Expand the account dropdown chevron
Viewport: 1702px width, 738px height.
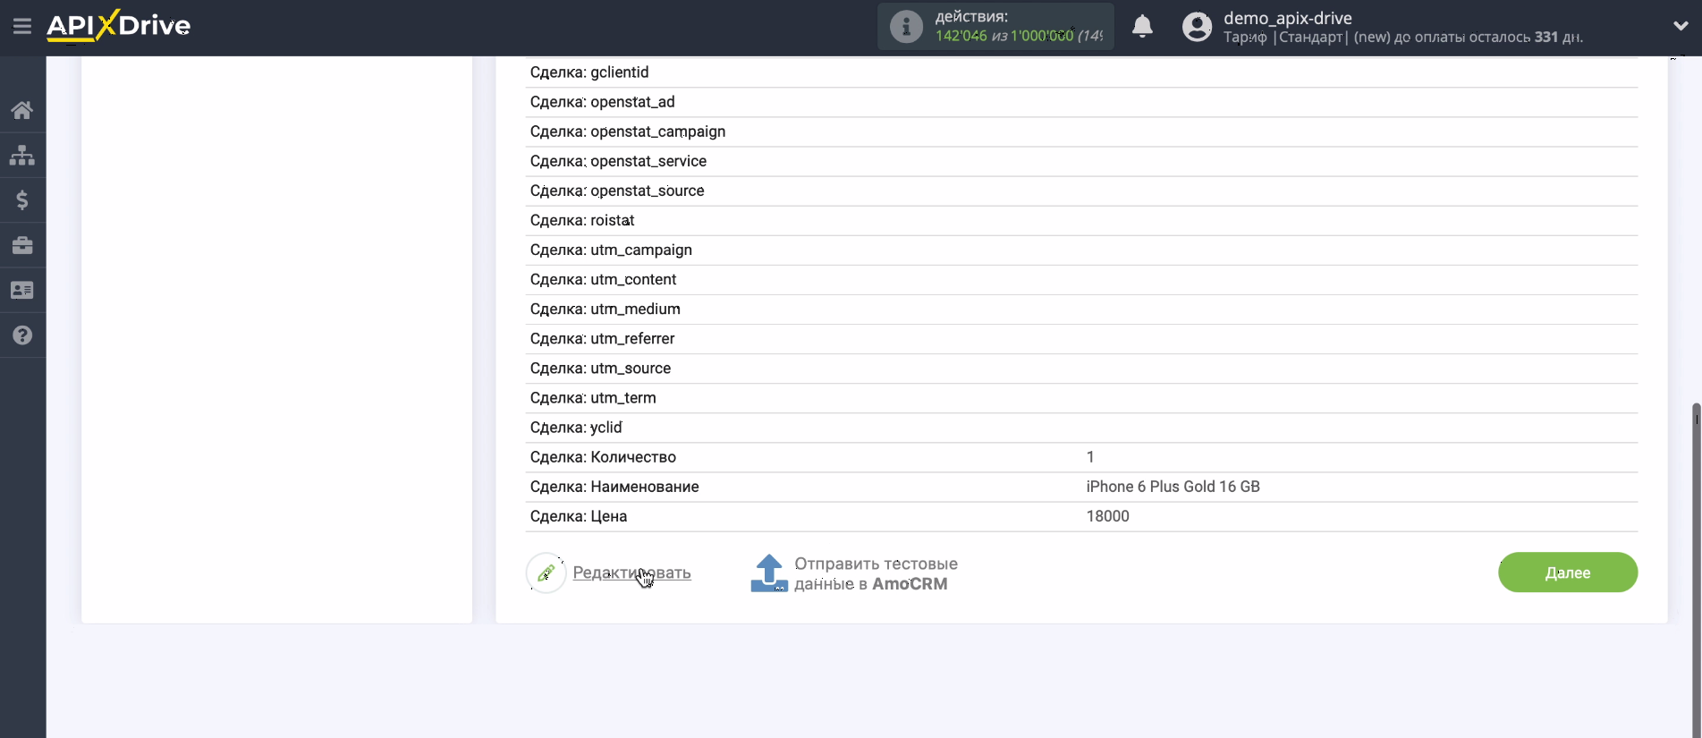pyautogui.click(x=1681, y=26)
